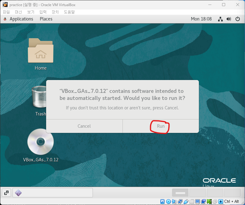
Task: Click the display settings icon in the status bar
Action: pos(198,201)
